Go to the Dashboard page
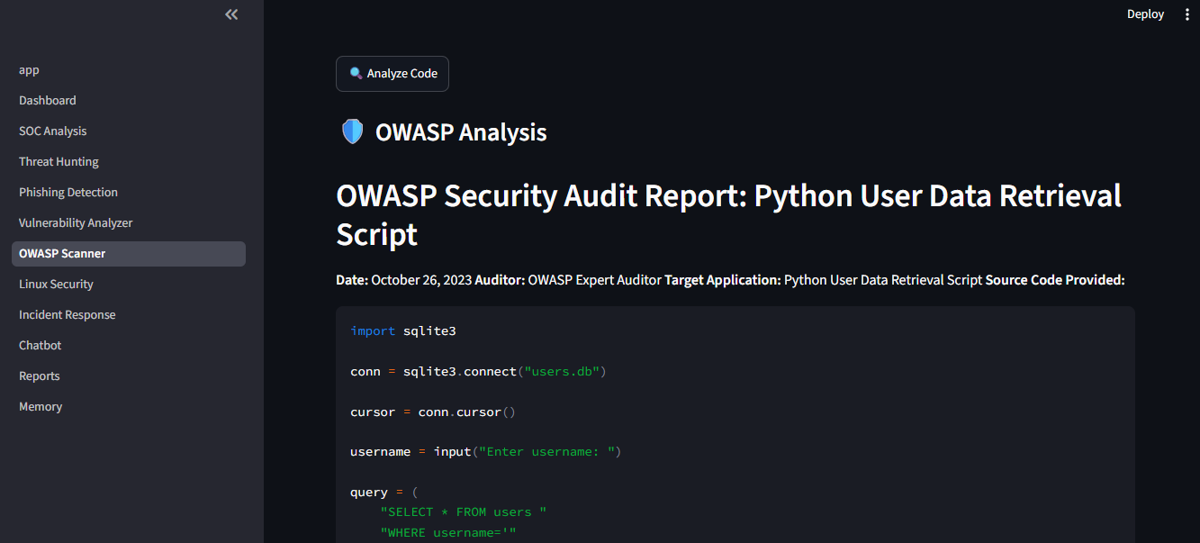Image resolution: width=1200 pixels, height=543 pixels. click(129, 101)
